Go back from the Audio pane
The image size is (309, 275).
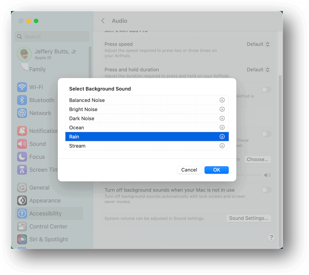[103, 21]
